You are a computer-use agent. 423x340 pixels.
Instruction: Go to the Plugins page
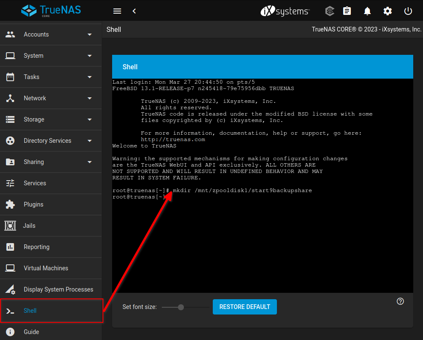coord(34,204)
